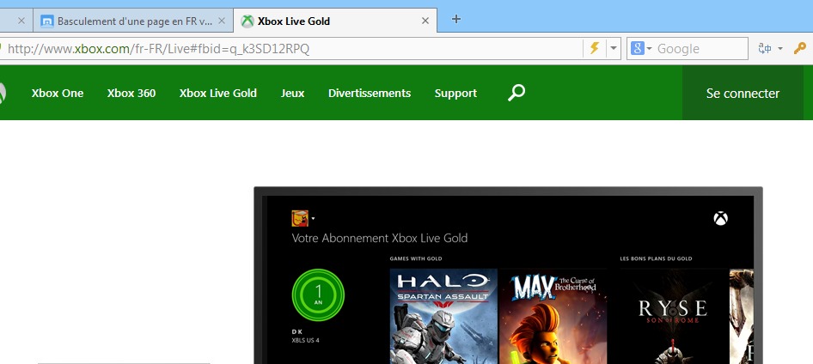Click LES BONS PLANS DU GOLD heading
813x364 pixels.
tap(656, 258)
